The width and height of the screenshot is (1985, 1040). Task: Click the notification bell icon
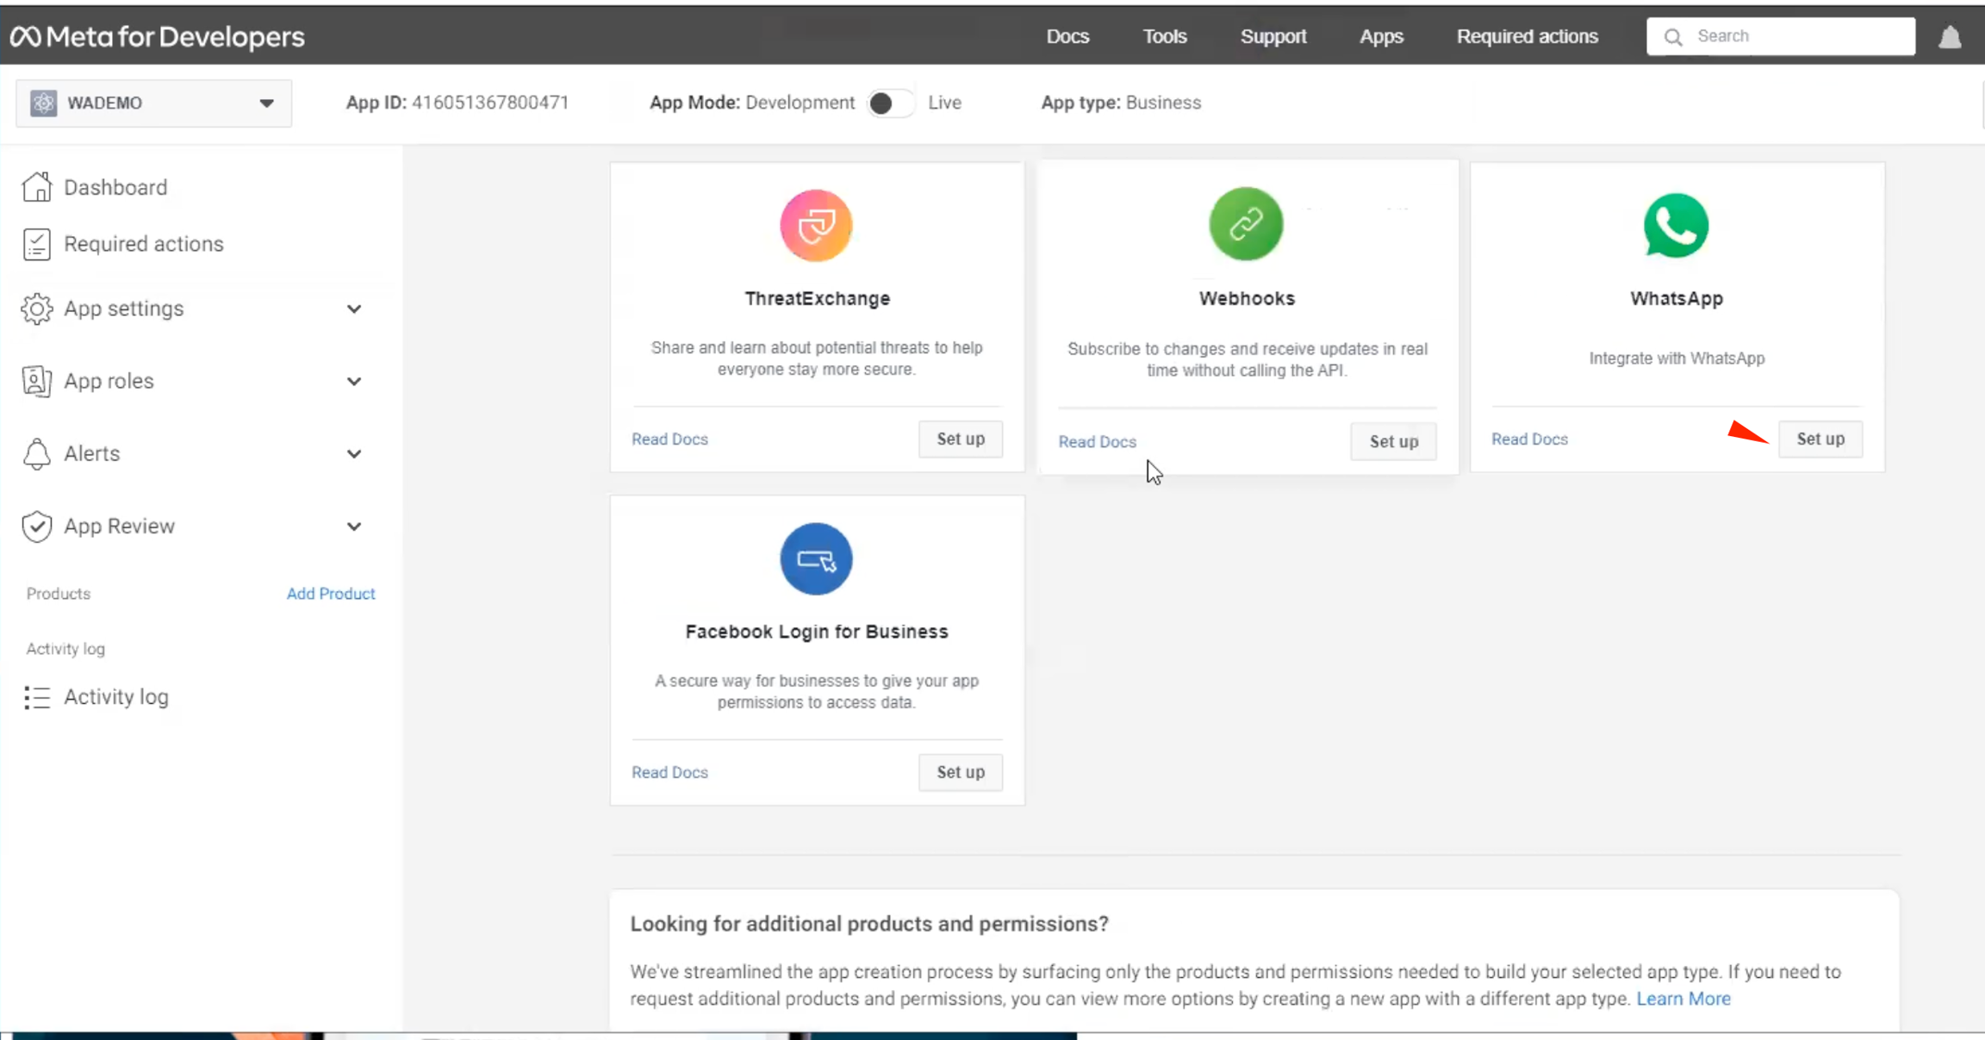tap(1950, 37)
